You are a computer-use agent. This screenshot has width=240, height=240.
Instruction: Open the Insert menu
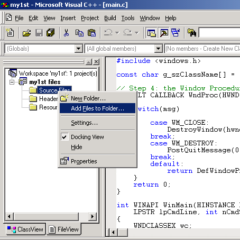click(68, 18)
